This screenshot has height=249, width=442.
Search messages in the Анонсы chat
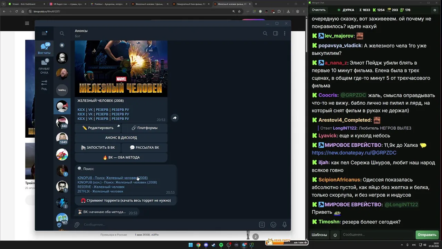click(265, 34)
